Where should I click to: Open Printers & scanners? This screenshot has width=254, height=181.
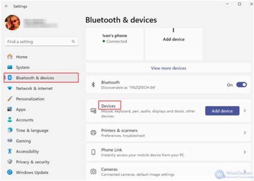pos(169,133)
